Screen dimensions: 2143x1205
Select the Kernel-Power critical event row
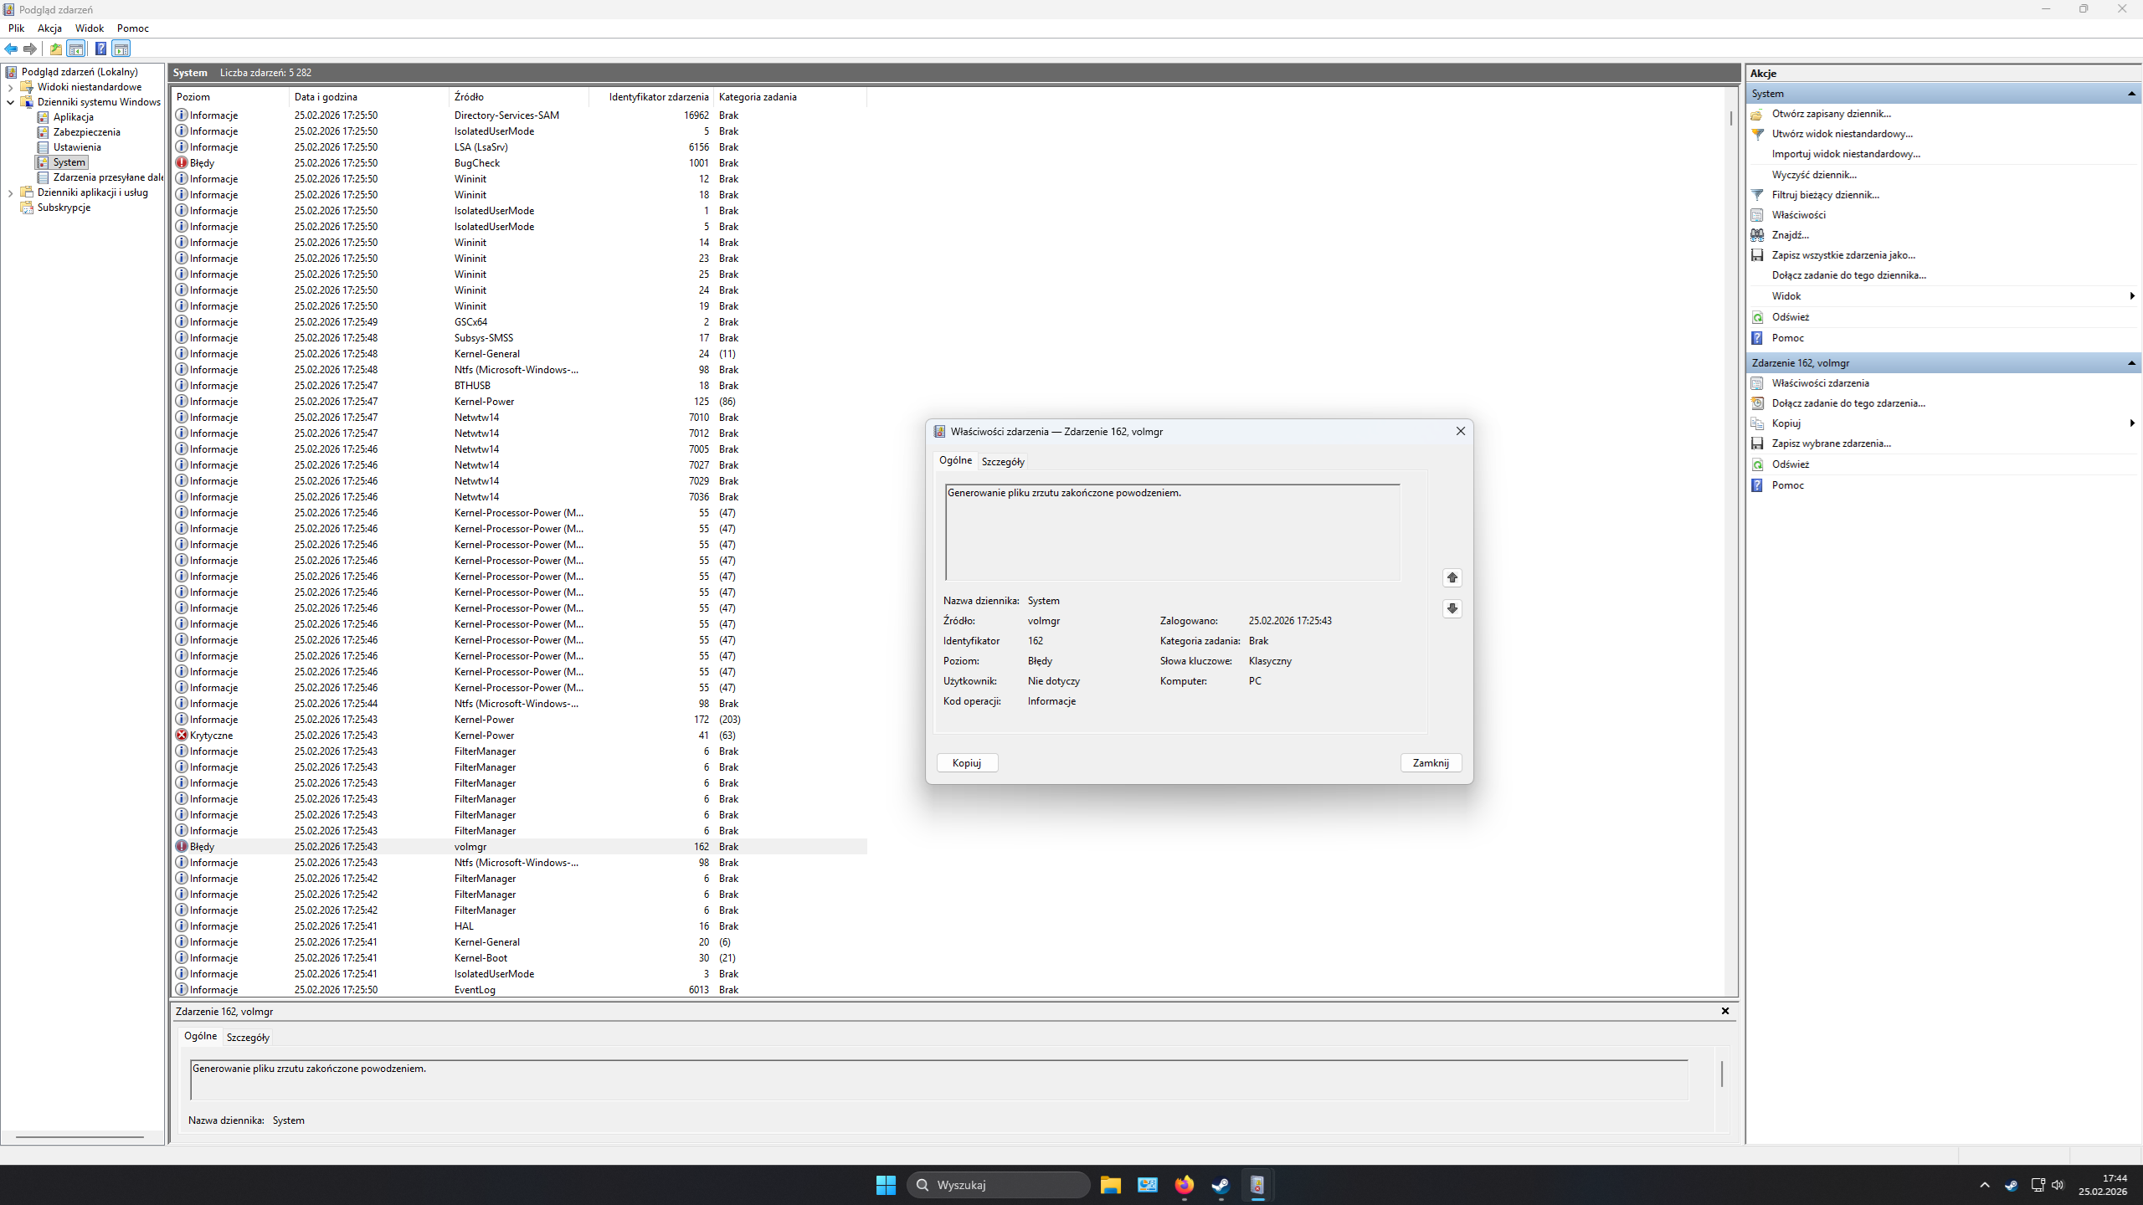pyautogui.click(x=486, y=736)
